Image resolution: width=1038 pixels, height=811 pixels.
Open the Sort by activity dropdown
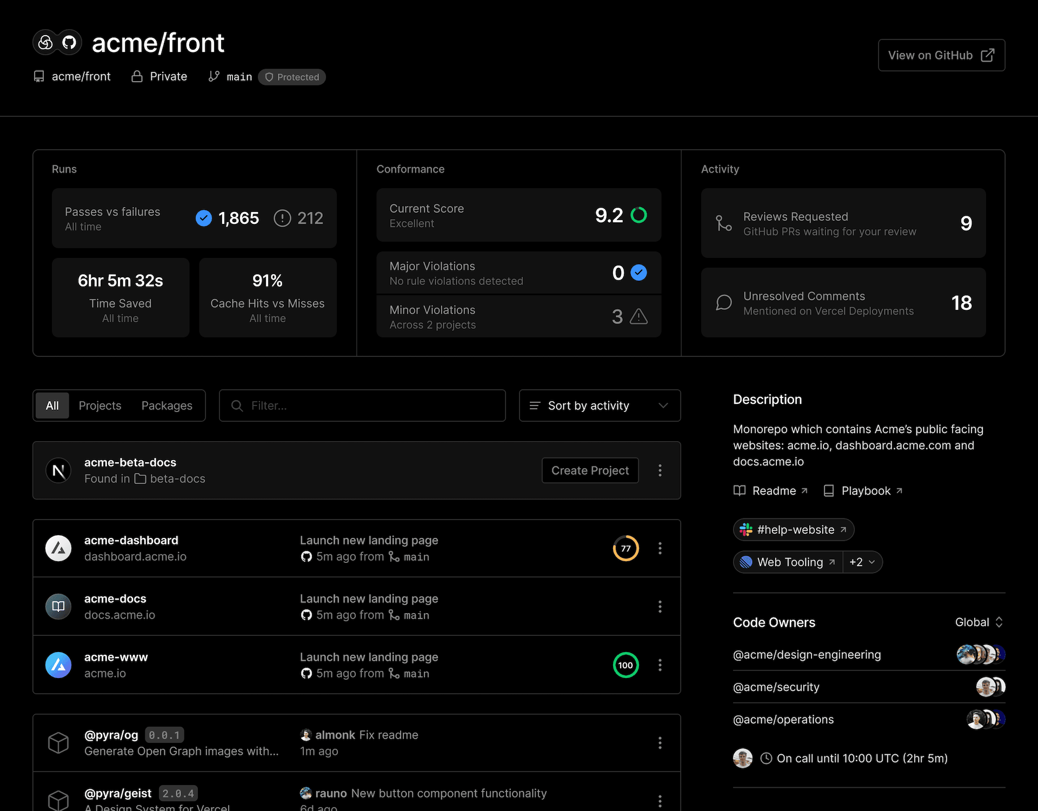point(600,405)
